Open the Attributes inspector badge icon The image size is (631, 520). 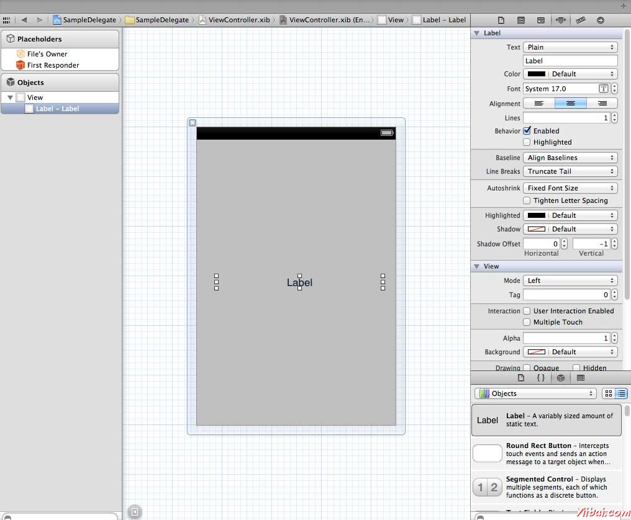click(x=561, y=19)
